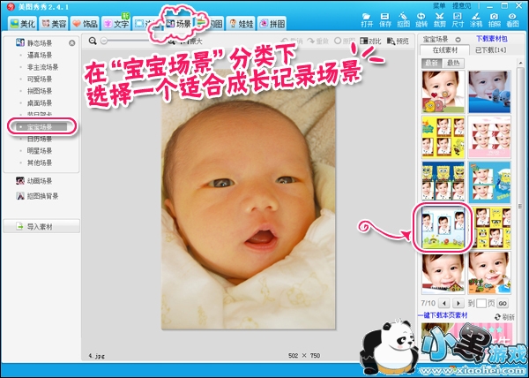Select the 抠图 cutout tool icon
529x378 pixels.
[403, 20]
